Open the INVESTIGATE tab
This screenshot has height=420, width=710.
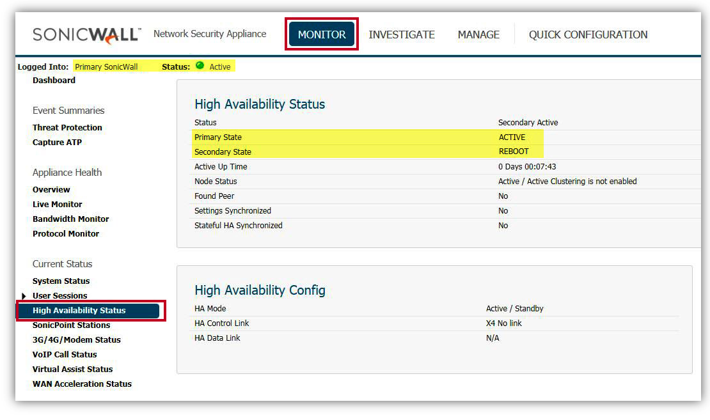402,35
